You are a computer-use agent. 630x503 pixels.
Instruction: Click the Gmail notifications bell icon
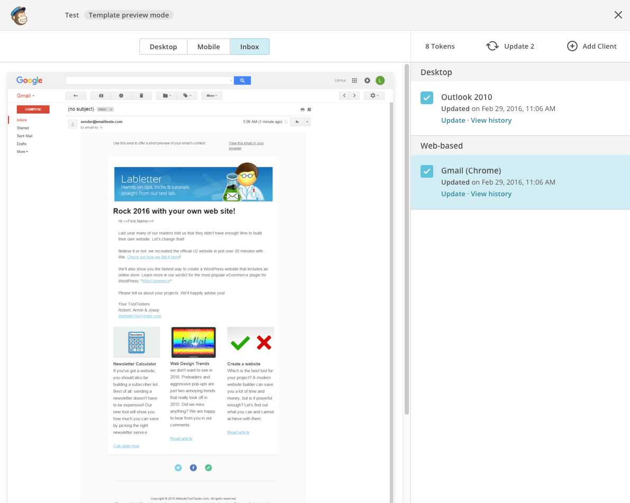point(367,80)
